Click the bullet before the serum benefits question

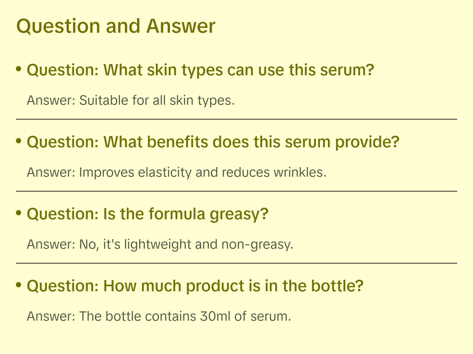coord(19,141)
